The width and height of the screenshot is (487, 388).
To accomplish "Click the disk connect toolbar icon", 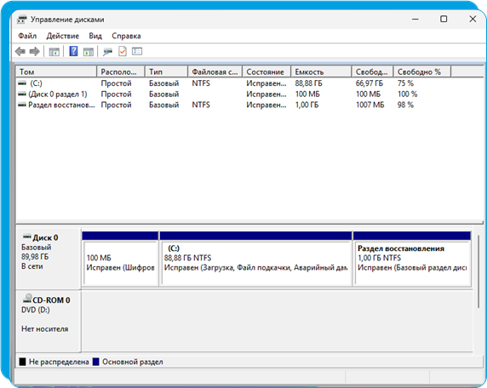I will (108, 52).
